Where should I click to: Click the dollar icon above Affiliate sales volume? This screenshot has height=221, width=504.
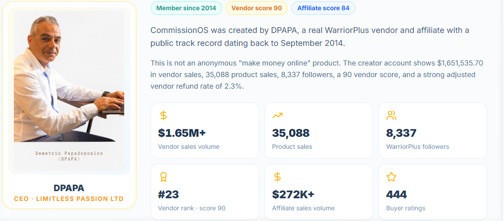coord(277,177)
